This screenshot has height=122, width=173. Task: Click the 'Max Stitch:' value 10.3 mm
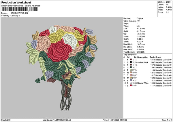point(141,44)
